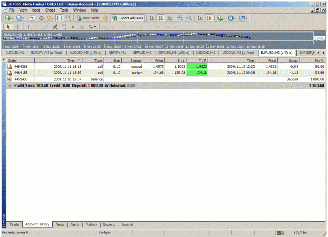Open the Periods clock dropdown
This screenshot has width=328, height=237.
(232, 18)
